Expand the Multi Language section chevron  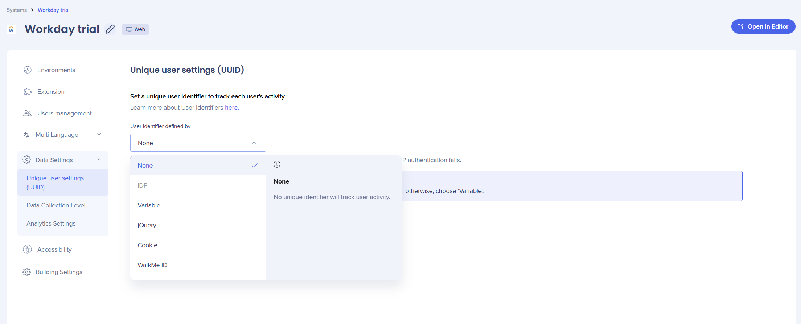(99, 135)
